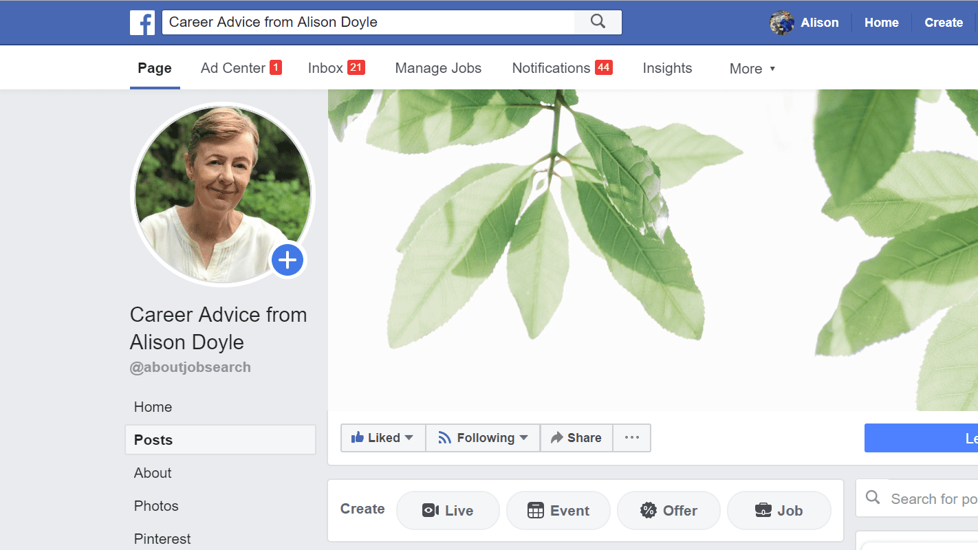Click the page title Career Advice from Alison Doyle

[218, 328]
